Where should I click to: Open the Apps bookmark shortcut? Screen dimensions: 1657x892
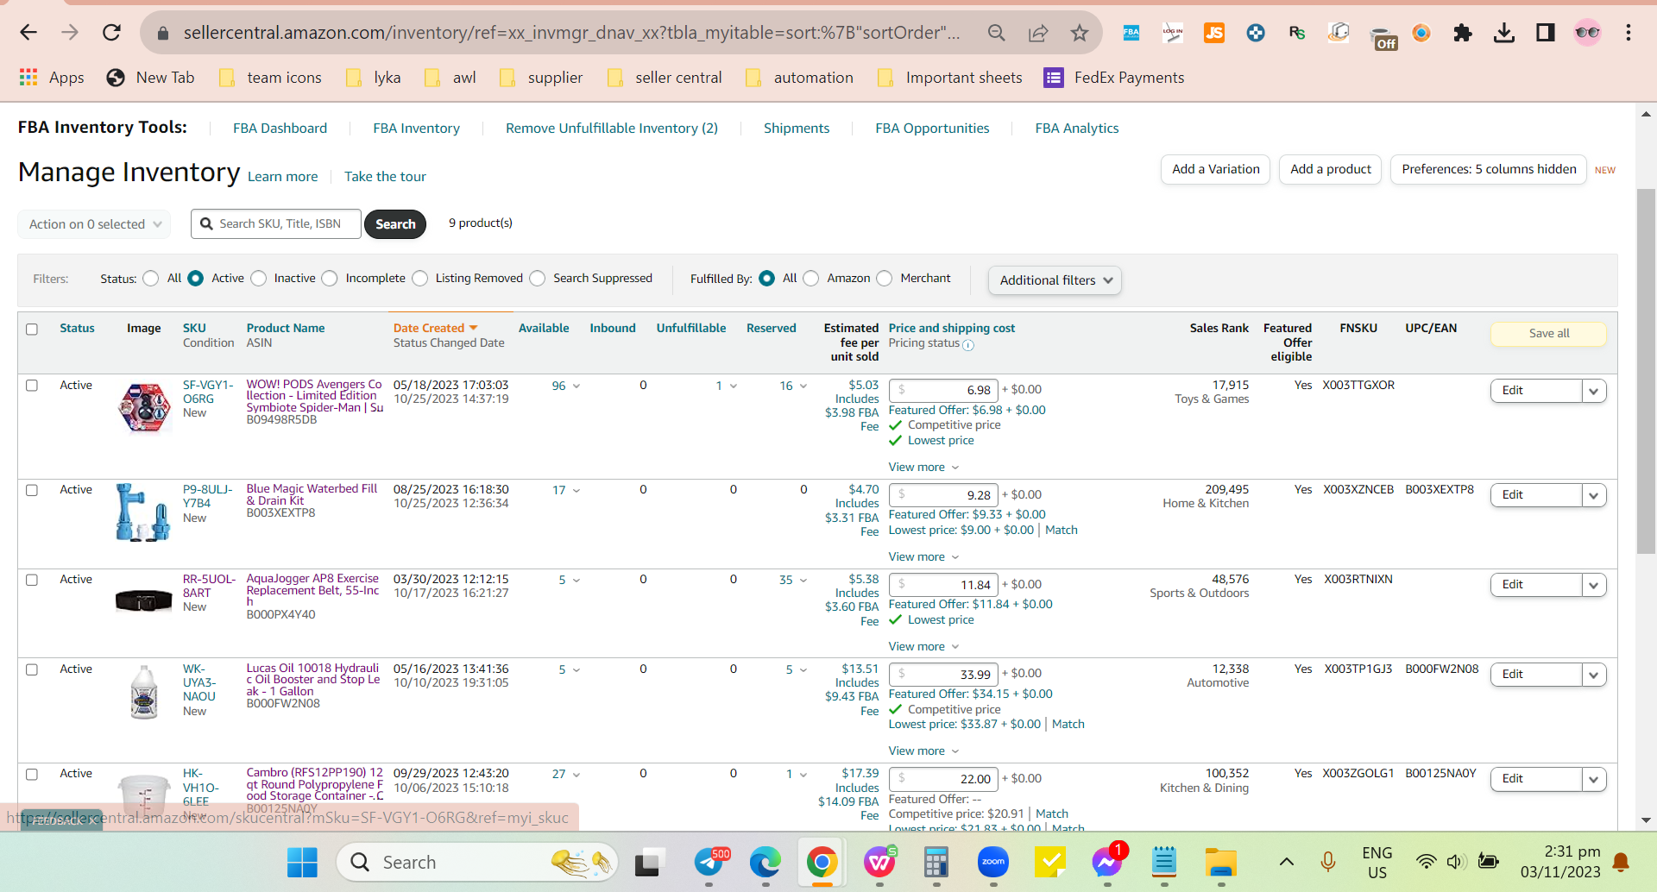click(x=52, y=78)
